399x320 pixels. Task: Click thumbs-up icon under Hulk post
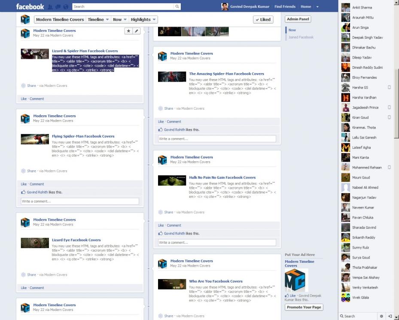160,234
